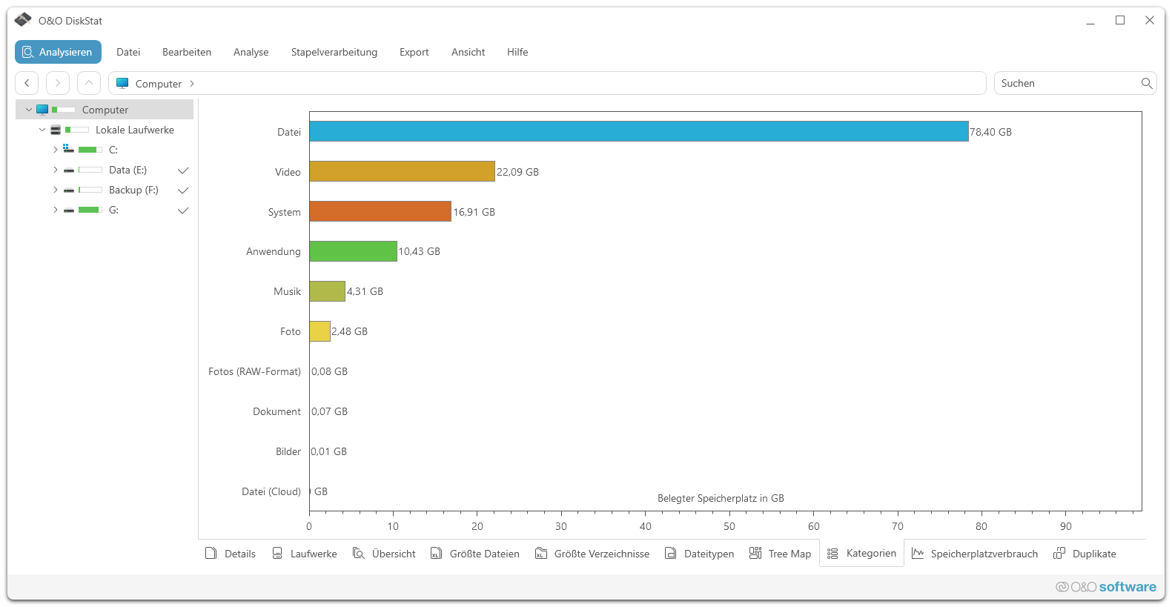This screenshot has height=607, width=1172.
Task: Click the magnifier search icon
Action: tap(1147, 83)
